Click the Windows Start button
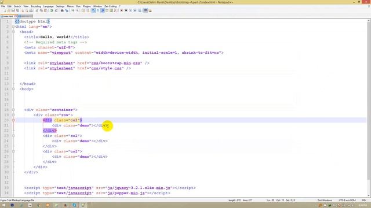 [3, 205]
